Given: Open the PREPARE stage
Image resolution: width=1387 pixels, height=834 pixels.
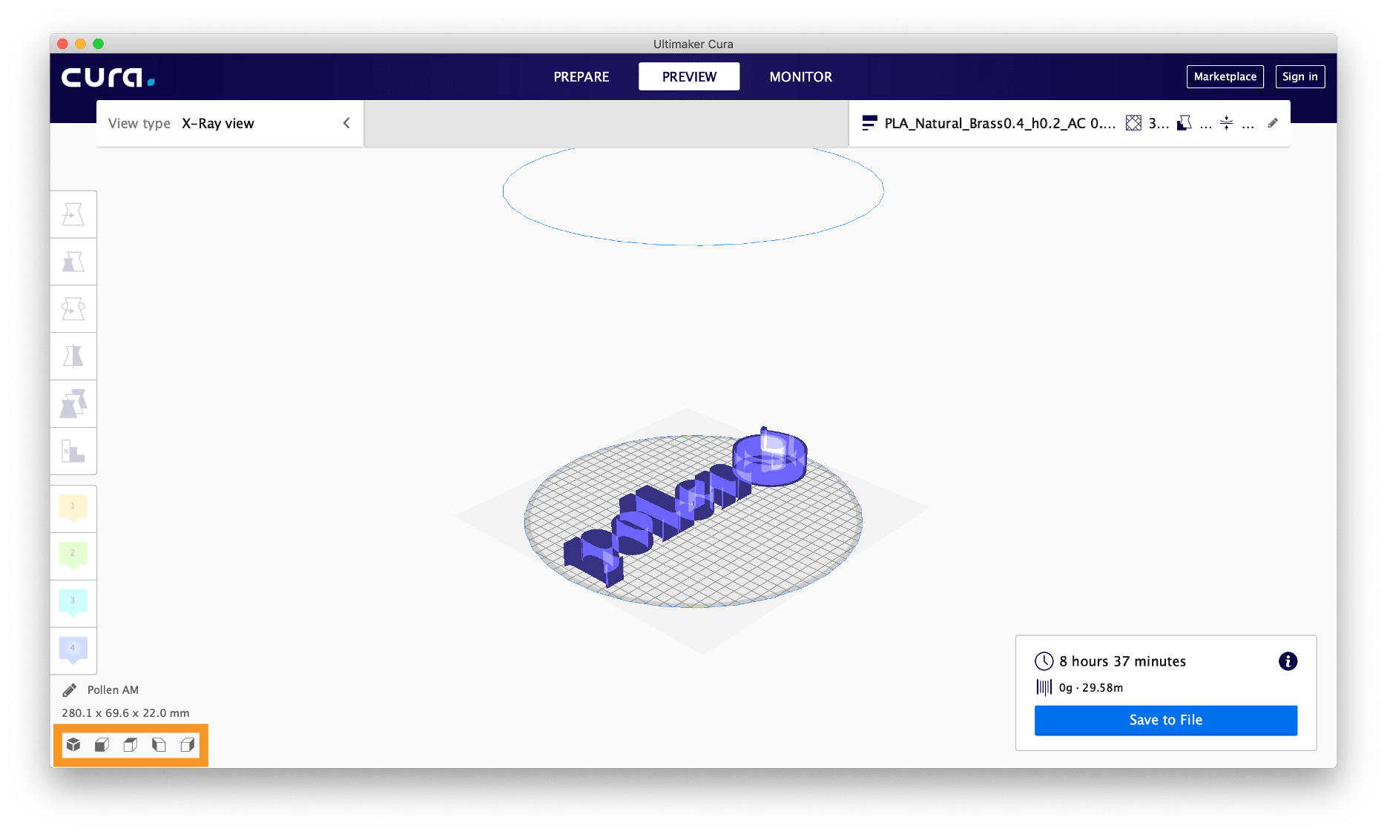Looking at the screenshot, I should (x=581, y=76).
